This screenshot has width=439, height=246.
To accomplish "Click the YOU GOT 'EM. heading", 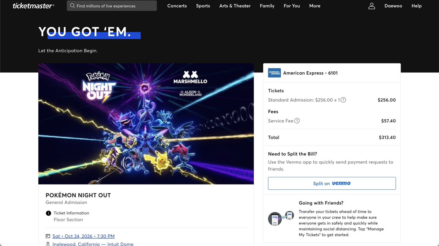I will pyautogui.click(x=85, y=32).
